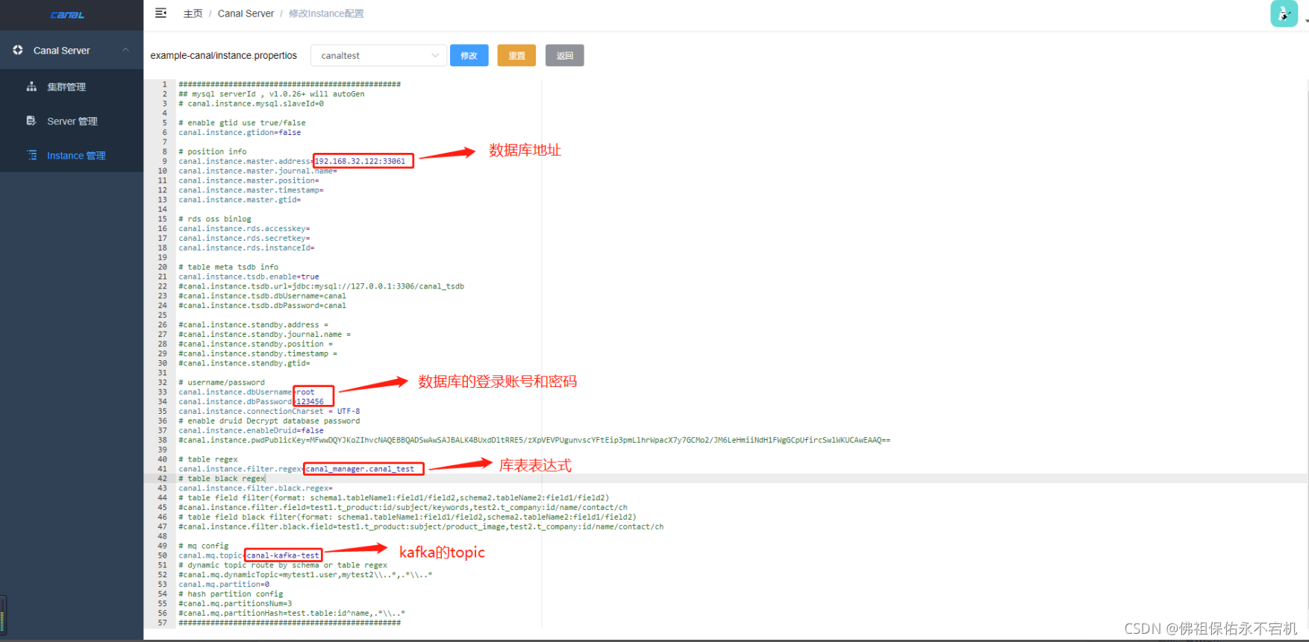The width and height of the screenshot is (1309, 642).
Task: Click the Canal Server gear icon
Action: [x=18, y=50]
